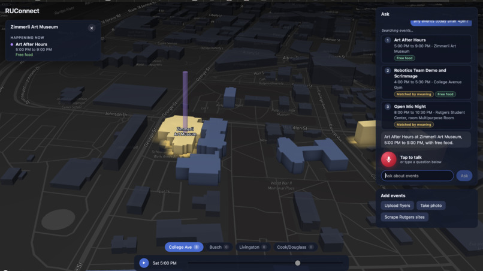
Task: Click Free food text in the museum card
Action: (24, 55)
